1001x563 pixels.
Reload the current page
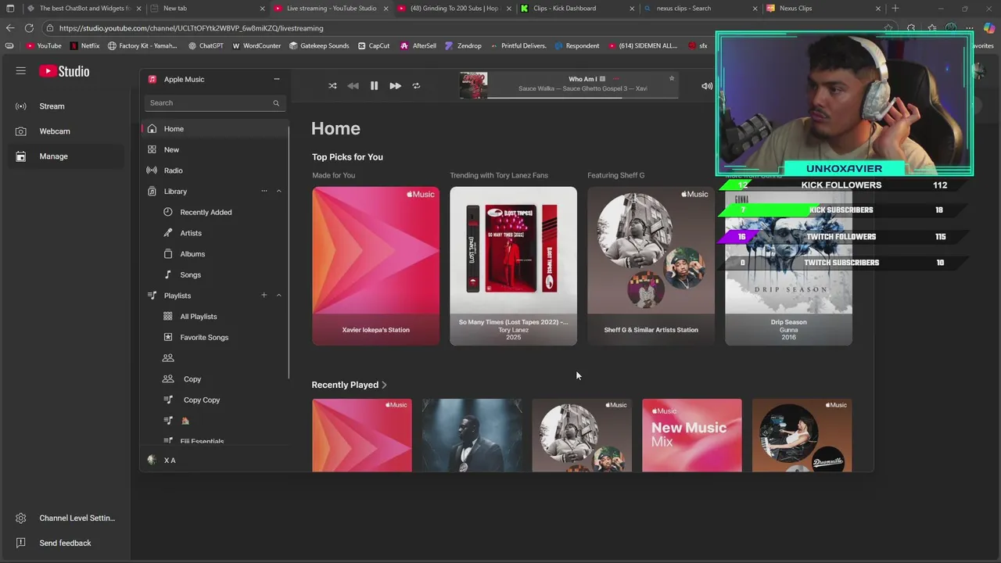[x=29, y=28]
